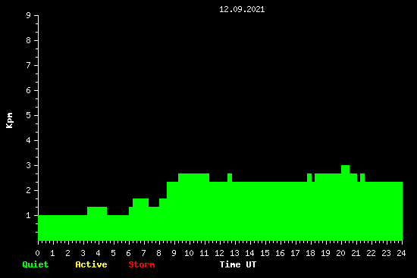Click the hour 9 label on the time axis

pos(174,253)
